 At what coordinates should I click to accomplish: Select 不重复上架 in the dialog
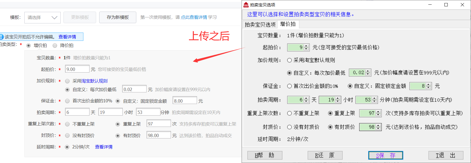pyautogui.click(x=290, y=113)
